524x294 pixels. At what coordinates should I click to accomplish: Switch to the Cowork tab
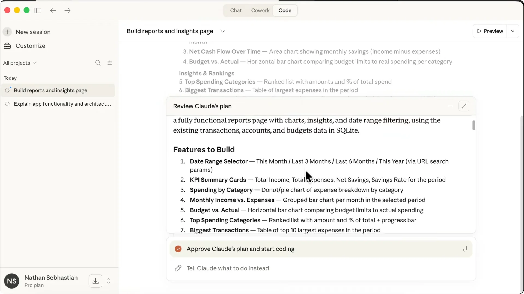pos(260,10)
